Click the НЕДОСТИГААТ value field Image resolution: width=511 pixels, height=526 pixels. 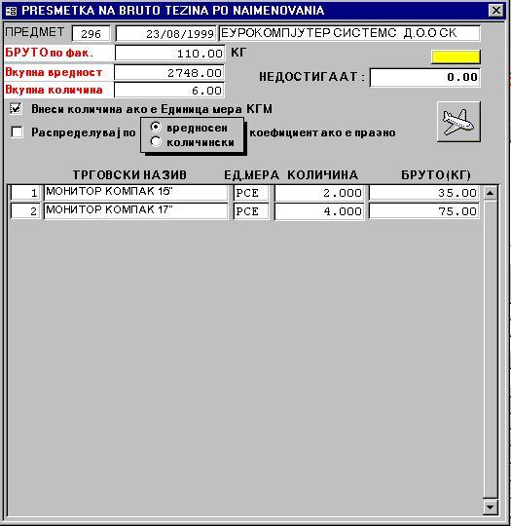(x=425, y=78)
